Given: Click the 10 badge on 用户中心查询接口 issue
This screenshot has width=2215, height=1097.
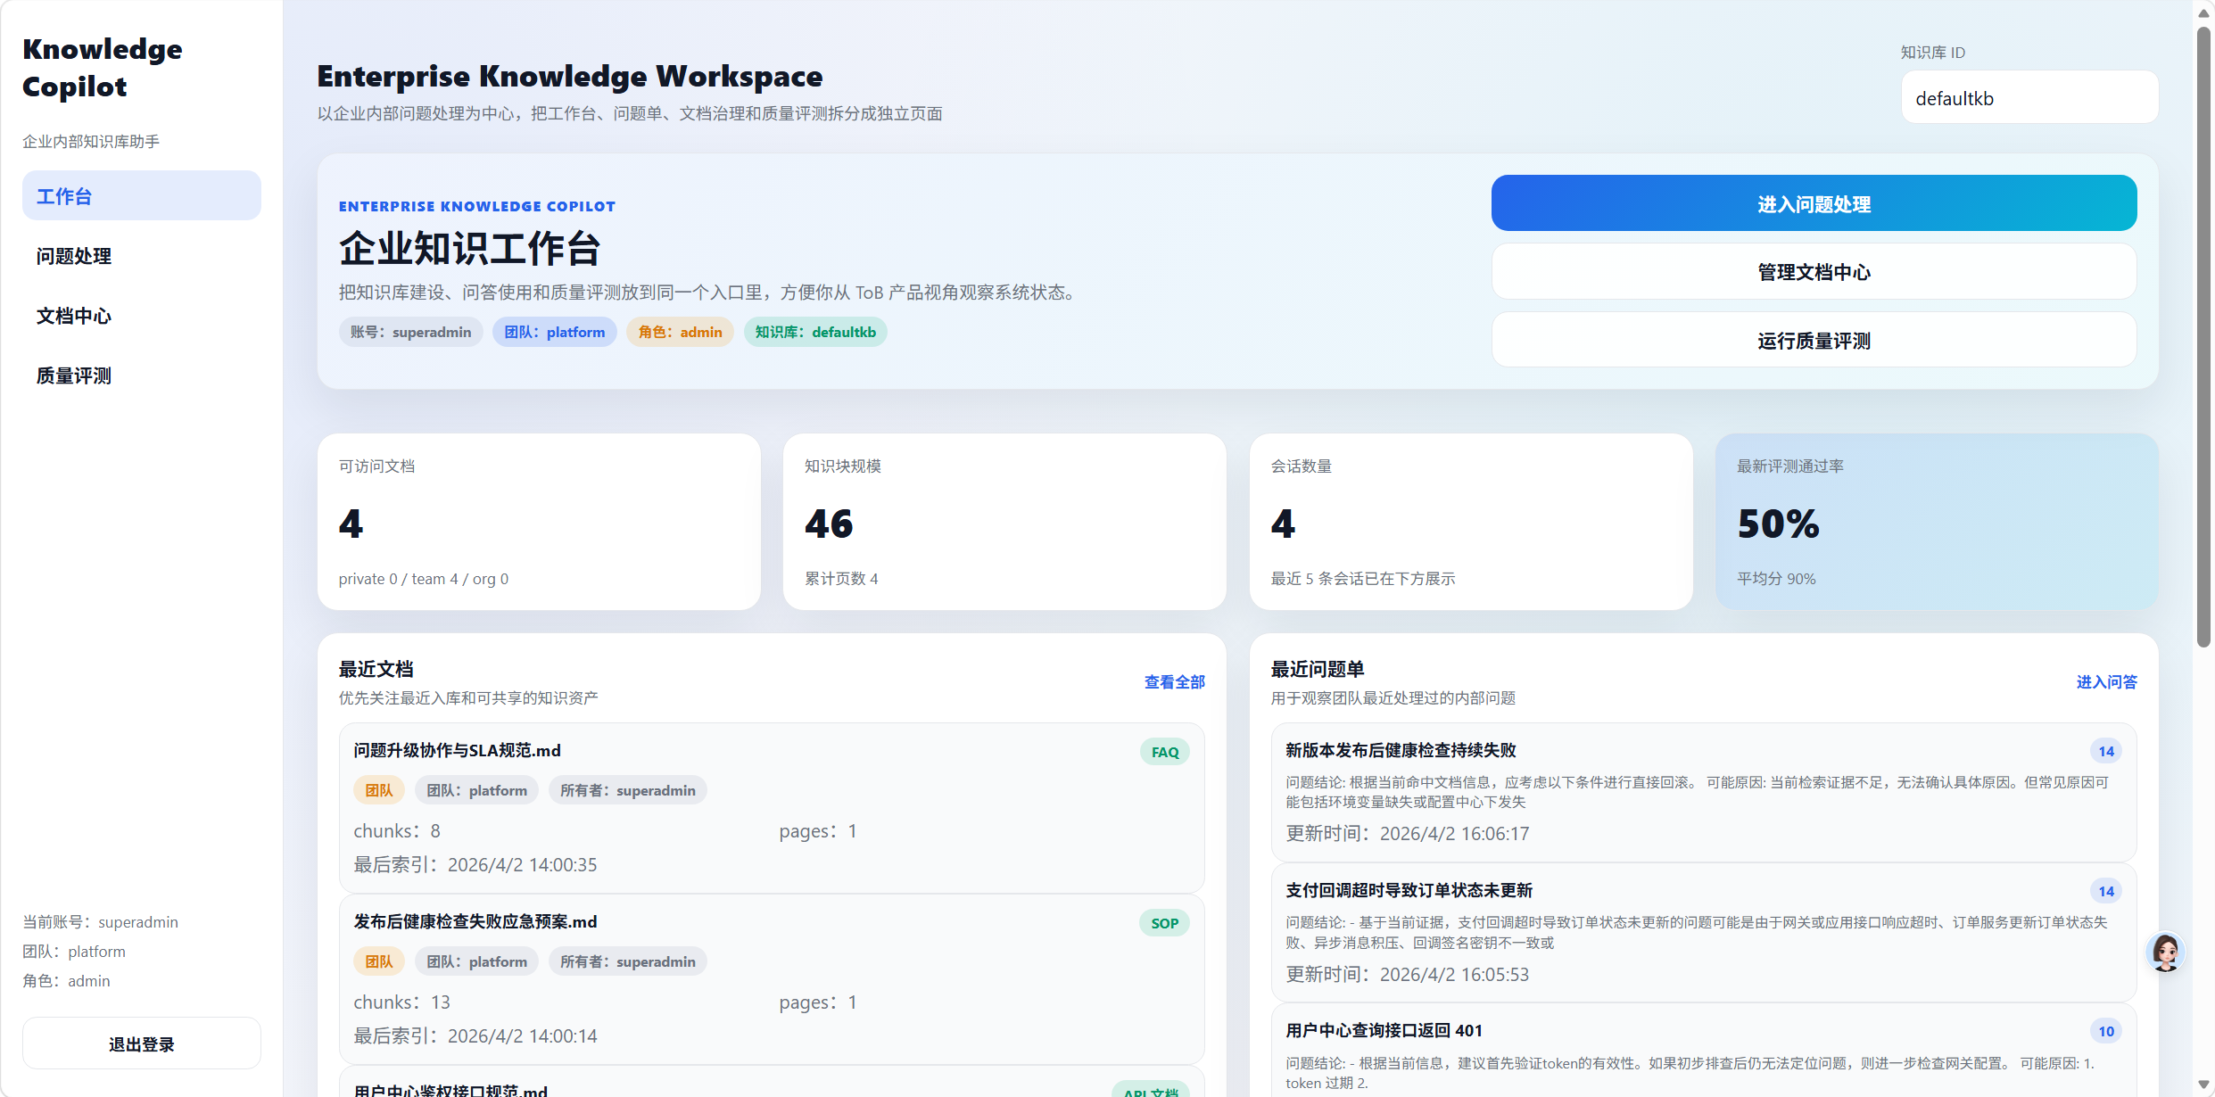Looking at the screenshot, I should click(2105, 1031).
